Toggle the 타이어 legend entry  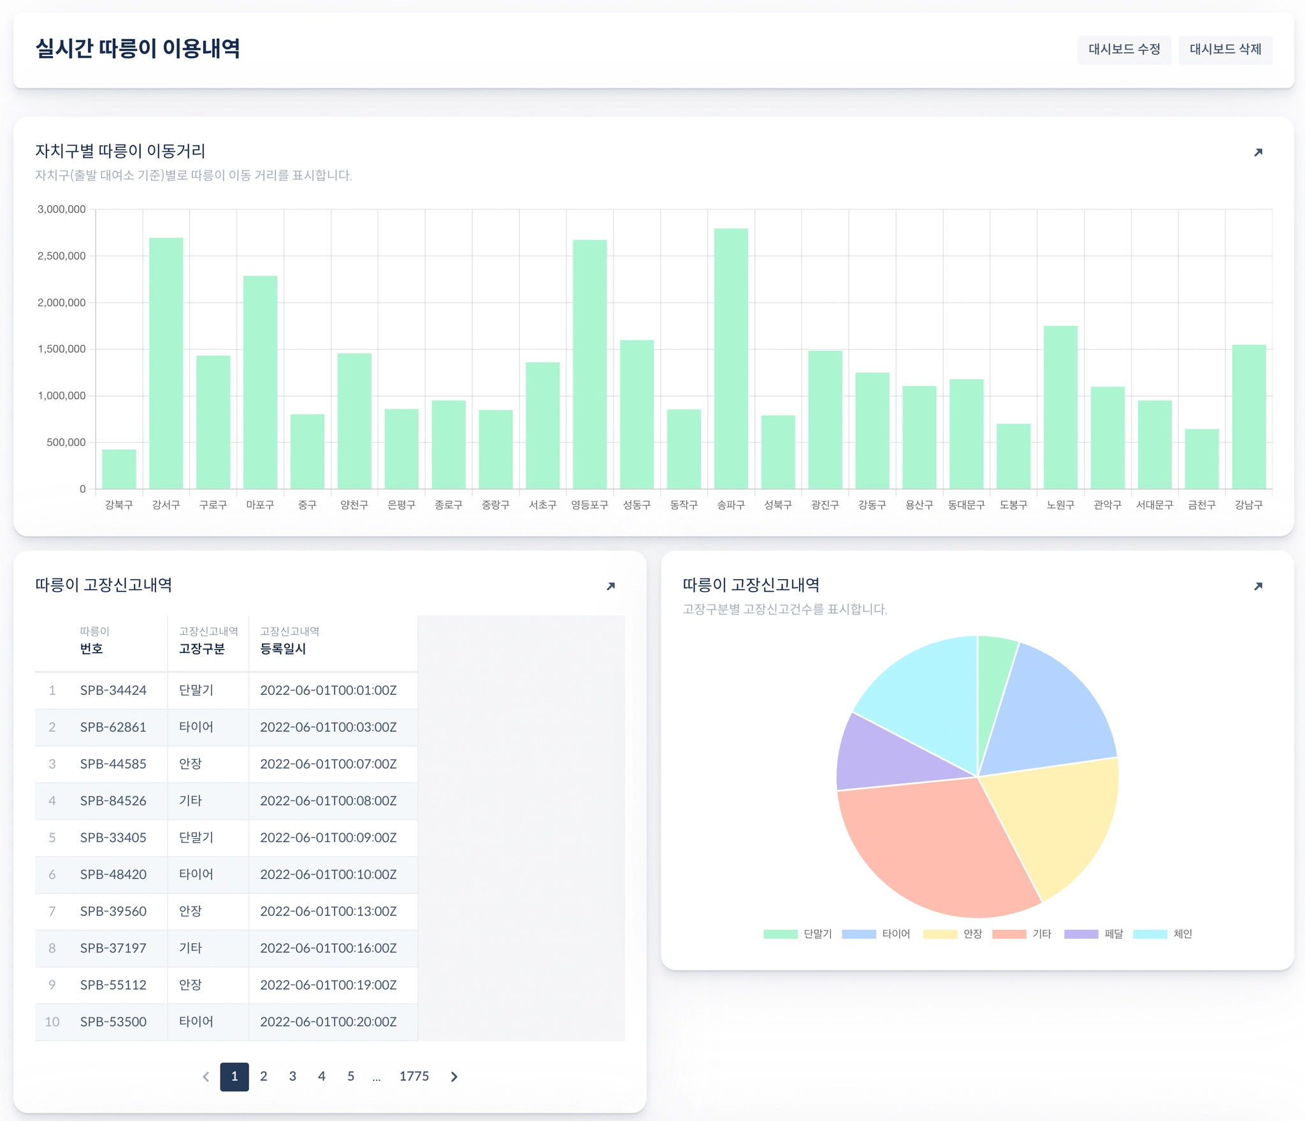click(895, 934)
